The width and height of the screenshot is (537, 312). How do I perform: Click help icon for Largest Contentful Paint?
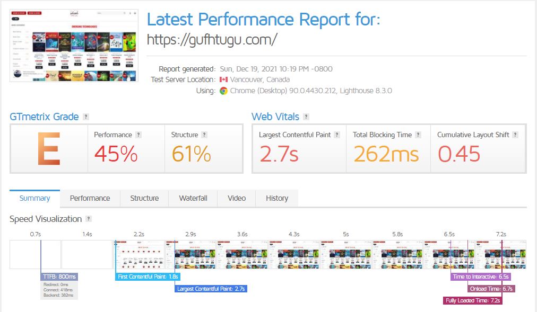coord(336,135)
